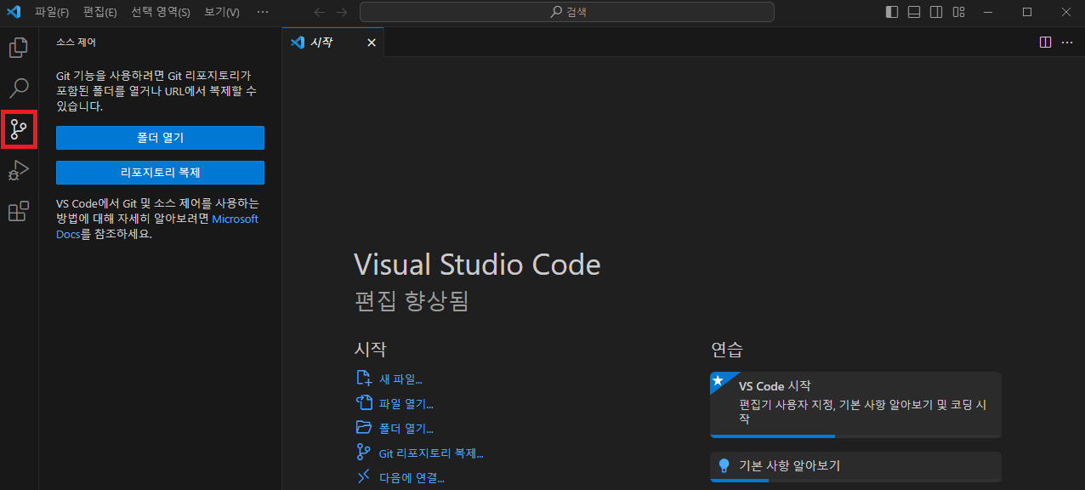Open the Explorer view in activity bar
This screenshot has height=490, width=1085.
click(19, 48)
